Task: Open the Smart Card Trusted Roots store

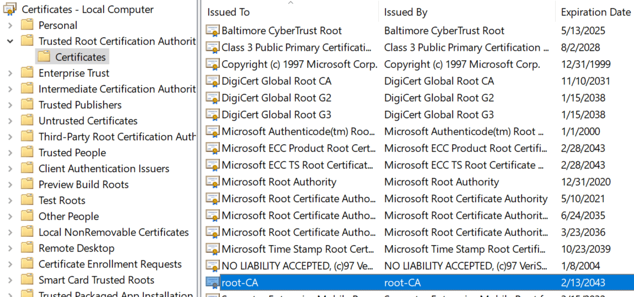Action: coord(97,280)
